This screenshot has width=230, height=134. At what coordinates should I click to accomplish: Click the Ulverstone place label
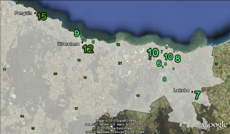[x=68, y=44]
